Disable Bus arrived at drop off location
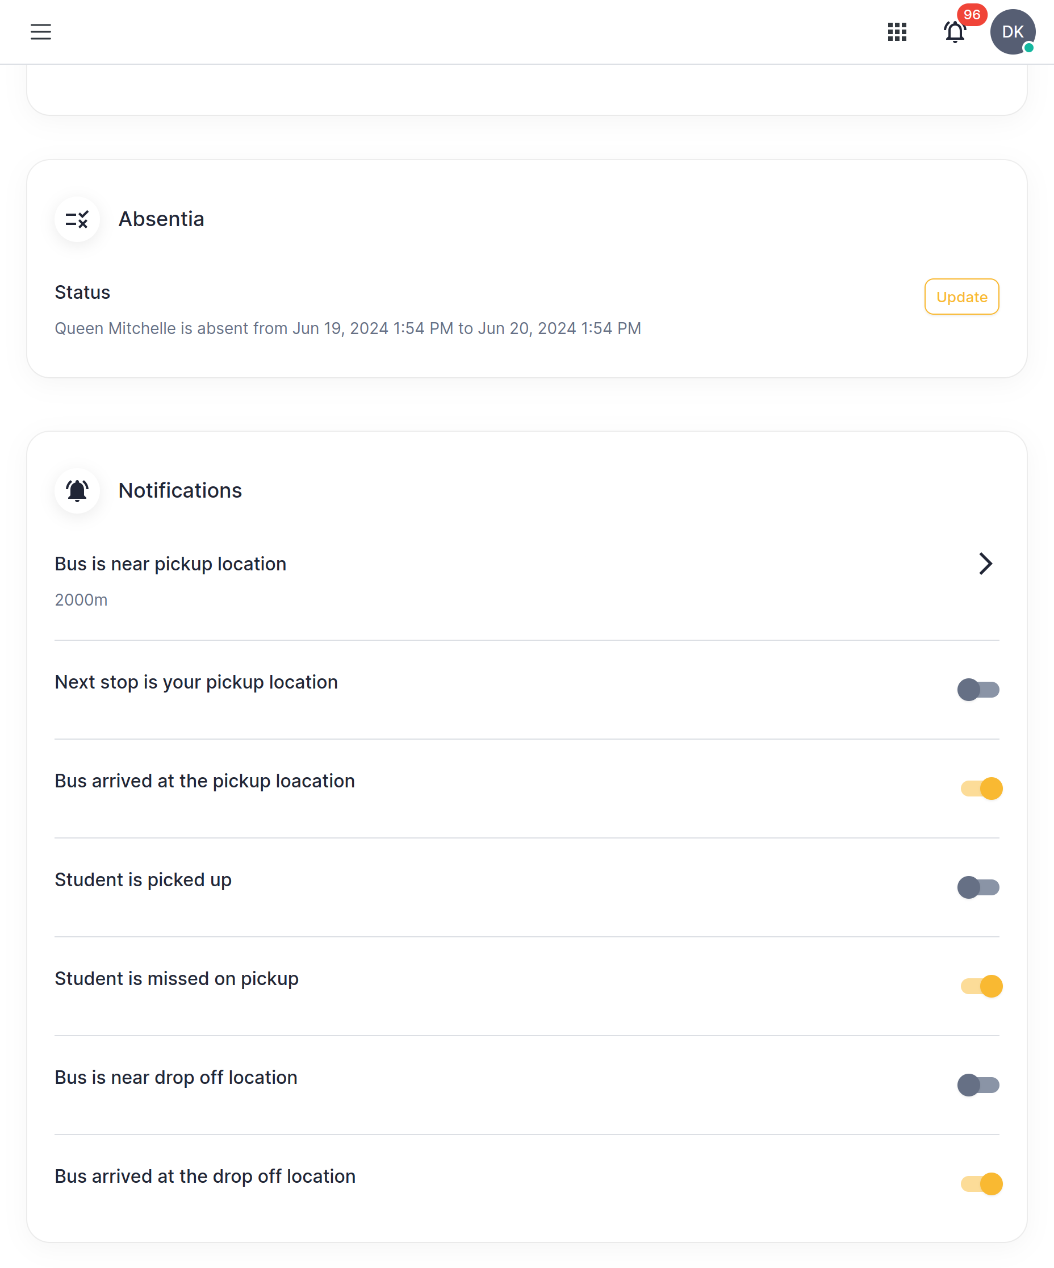 coord(981,1183)
